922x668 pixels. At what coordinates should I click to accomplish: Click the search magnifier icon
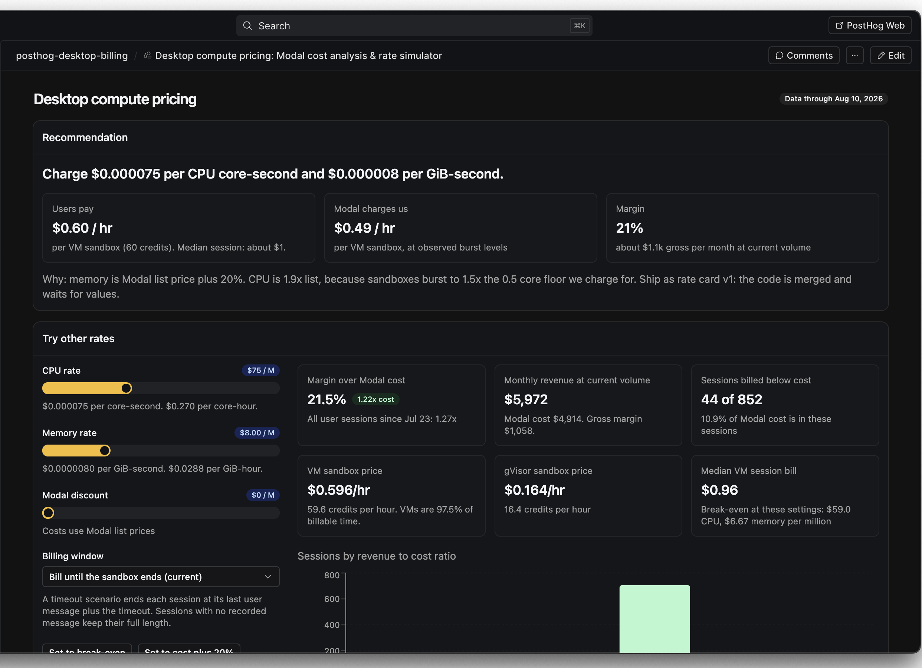click(x=247, y=26)
